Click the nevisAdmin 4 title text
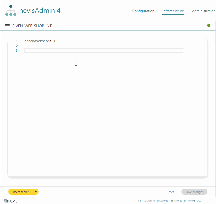Viewport: 216px width, 204px height. [x=40, y=11]
